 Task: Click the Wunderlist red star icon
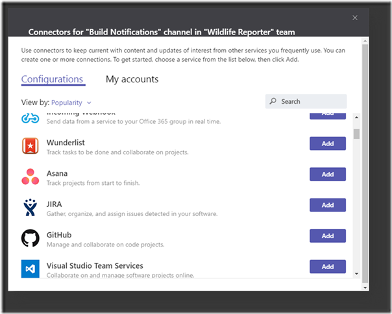(31, 146)
